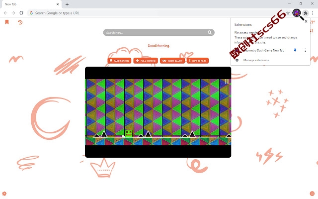The height and width of the screenshot is (199, 318).
Task: Click Manage extensions
Action: [x=256, y=60]
